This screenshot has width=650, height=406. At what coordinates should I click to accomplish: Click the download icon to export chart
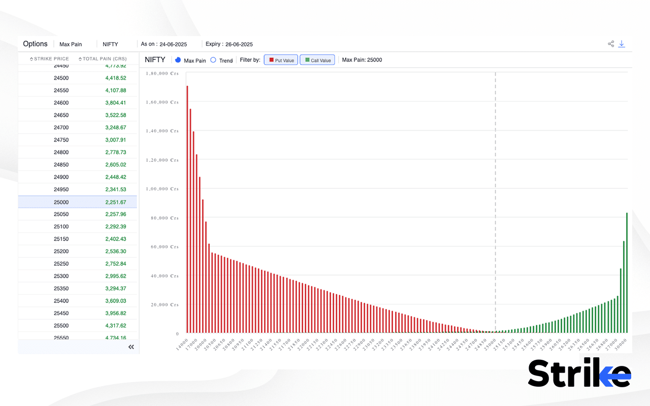pyautogui.click(x=622, y=44)
